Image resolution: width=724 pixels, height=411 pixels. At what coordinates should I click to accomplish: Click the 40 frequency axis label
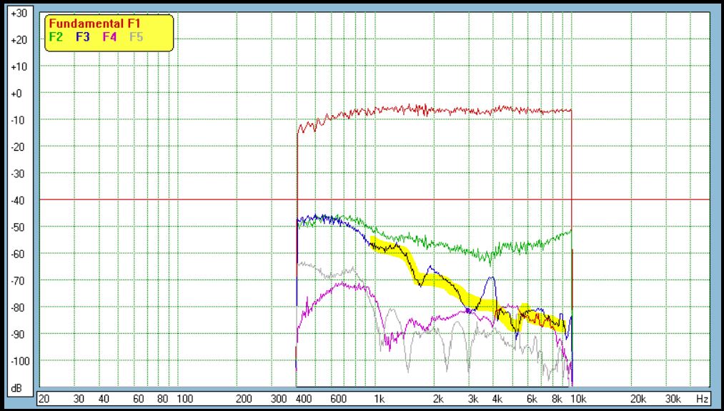pos(104,399)
